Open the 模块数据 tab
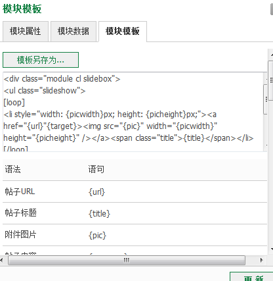 point(73,32)
